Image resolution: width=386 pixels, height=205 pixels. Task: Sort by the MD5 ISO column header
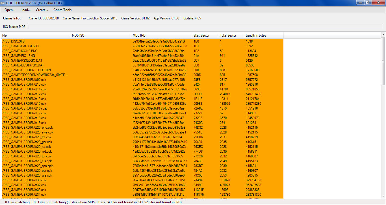[x=100, y=35]
